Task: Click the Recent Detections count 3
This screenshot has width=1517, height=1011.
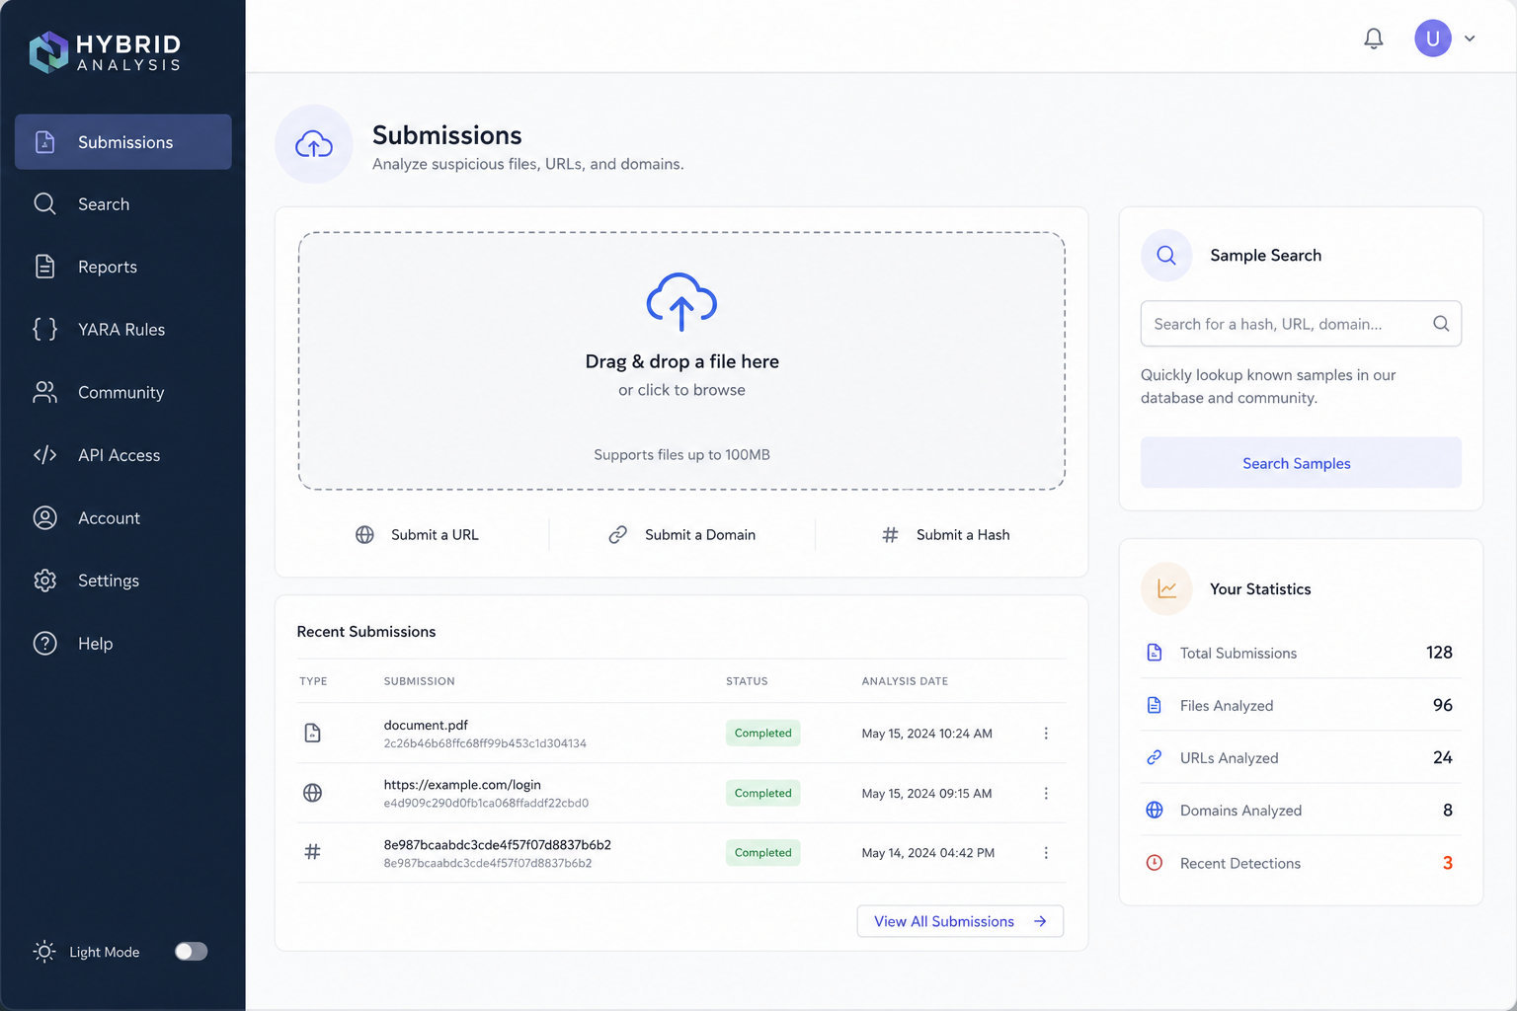Action: point(1448,863)
